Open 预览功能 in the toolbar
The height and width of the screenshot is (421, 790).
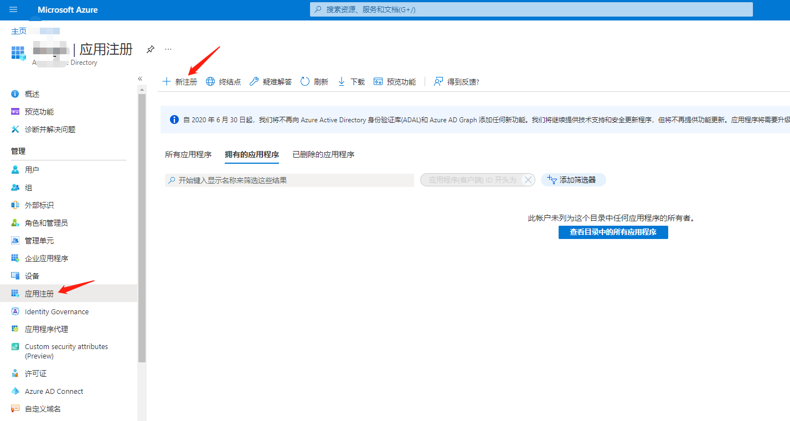click(395, 82)
